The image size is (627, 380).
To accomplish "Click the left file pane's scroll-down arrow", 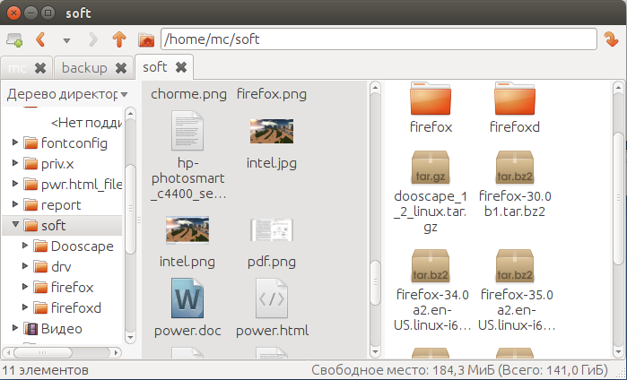I will 375,352.
